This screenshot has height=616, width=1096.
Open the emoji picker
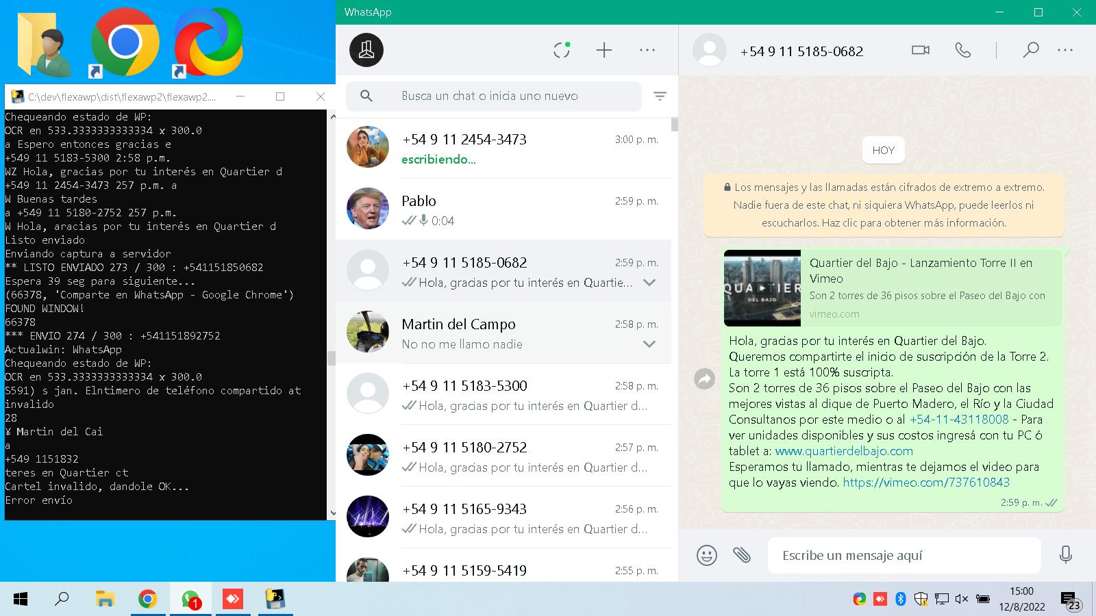point(707,555)
